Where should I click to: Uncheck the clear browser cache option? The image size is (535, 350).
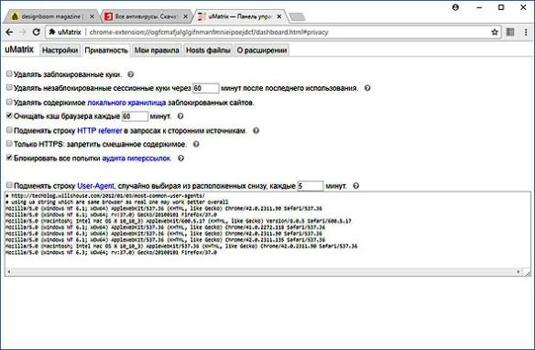pos(9,115)
